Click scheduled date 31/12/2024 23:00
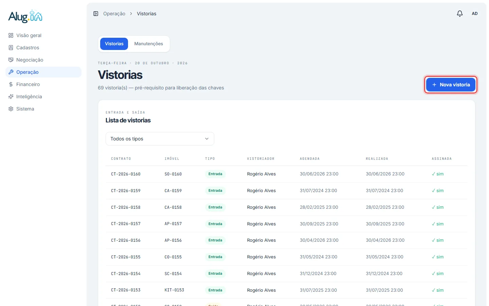489x306 pixels. [318, 274]
